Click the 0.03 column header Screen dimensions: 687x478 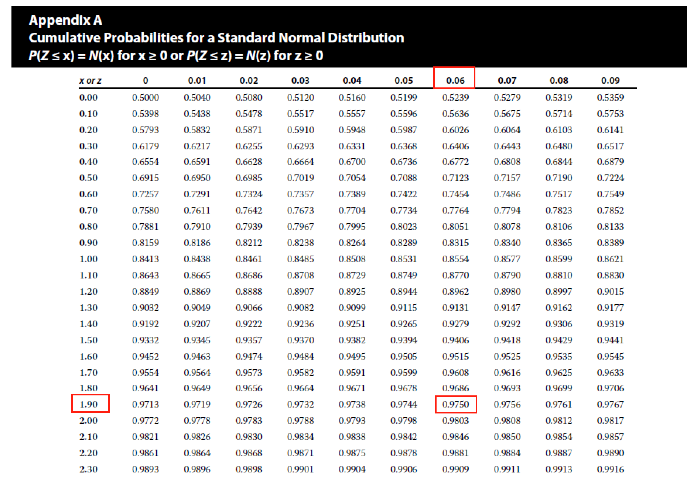300,80
